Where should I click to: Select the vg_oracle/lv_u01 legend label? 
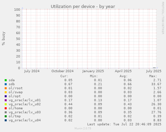coord(25,100)
